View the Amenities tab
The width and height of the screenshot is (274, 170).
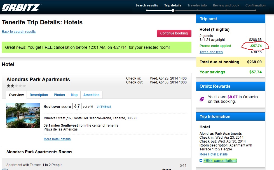(91, 95)
